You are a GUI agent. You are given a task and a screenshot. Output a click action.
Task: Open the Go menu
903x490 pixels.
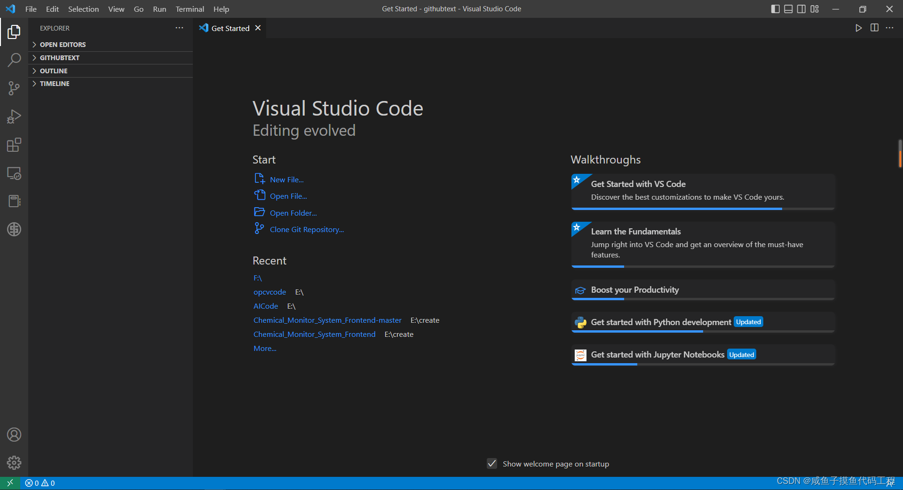[139, 9]
